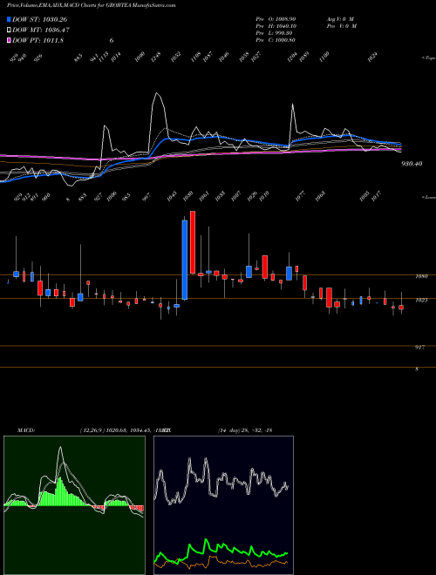Select the DOW MT: 1036.47 label
The height and width of the screenshot is (575, 436).
coord(41,30)
